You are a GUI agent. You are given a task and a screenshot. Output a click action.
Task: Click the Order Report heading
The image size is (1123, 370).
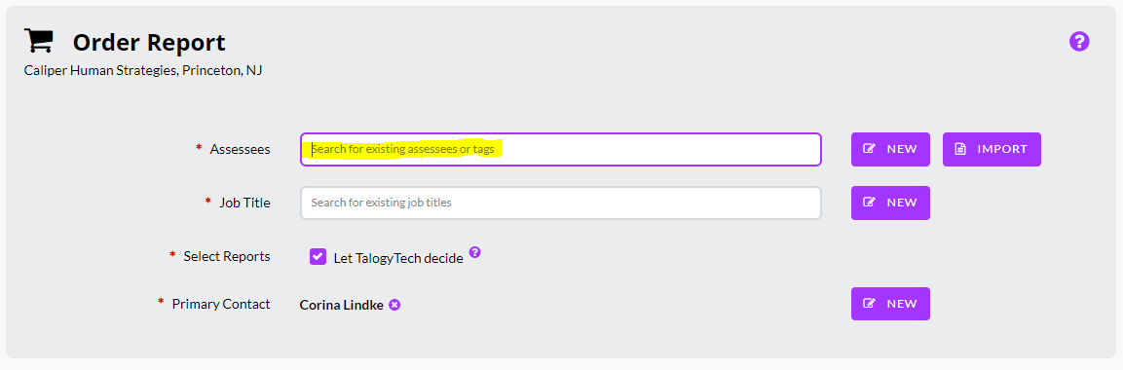[149, 43]
